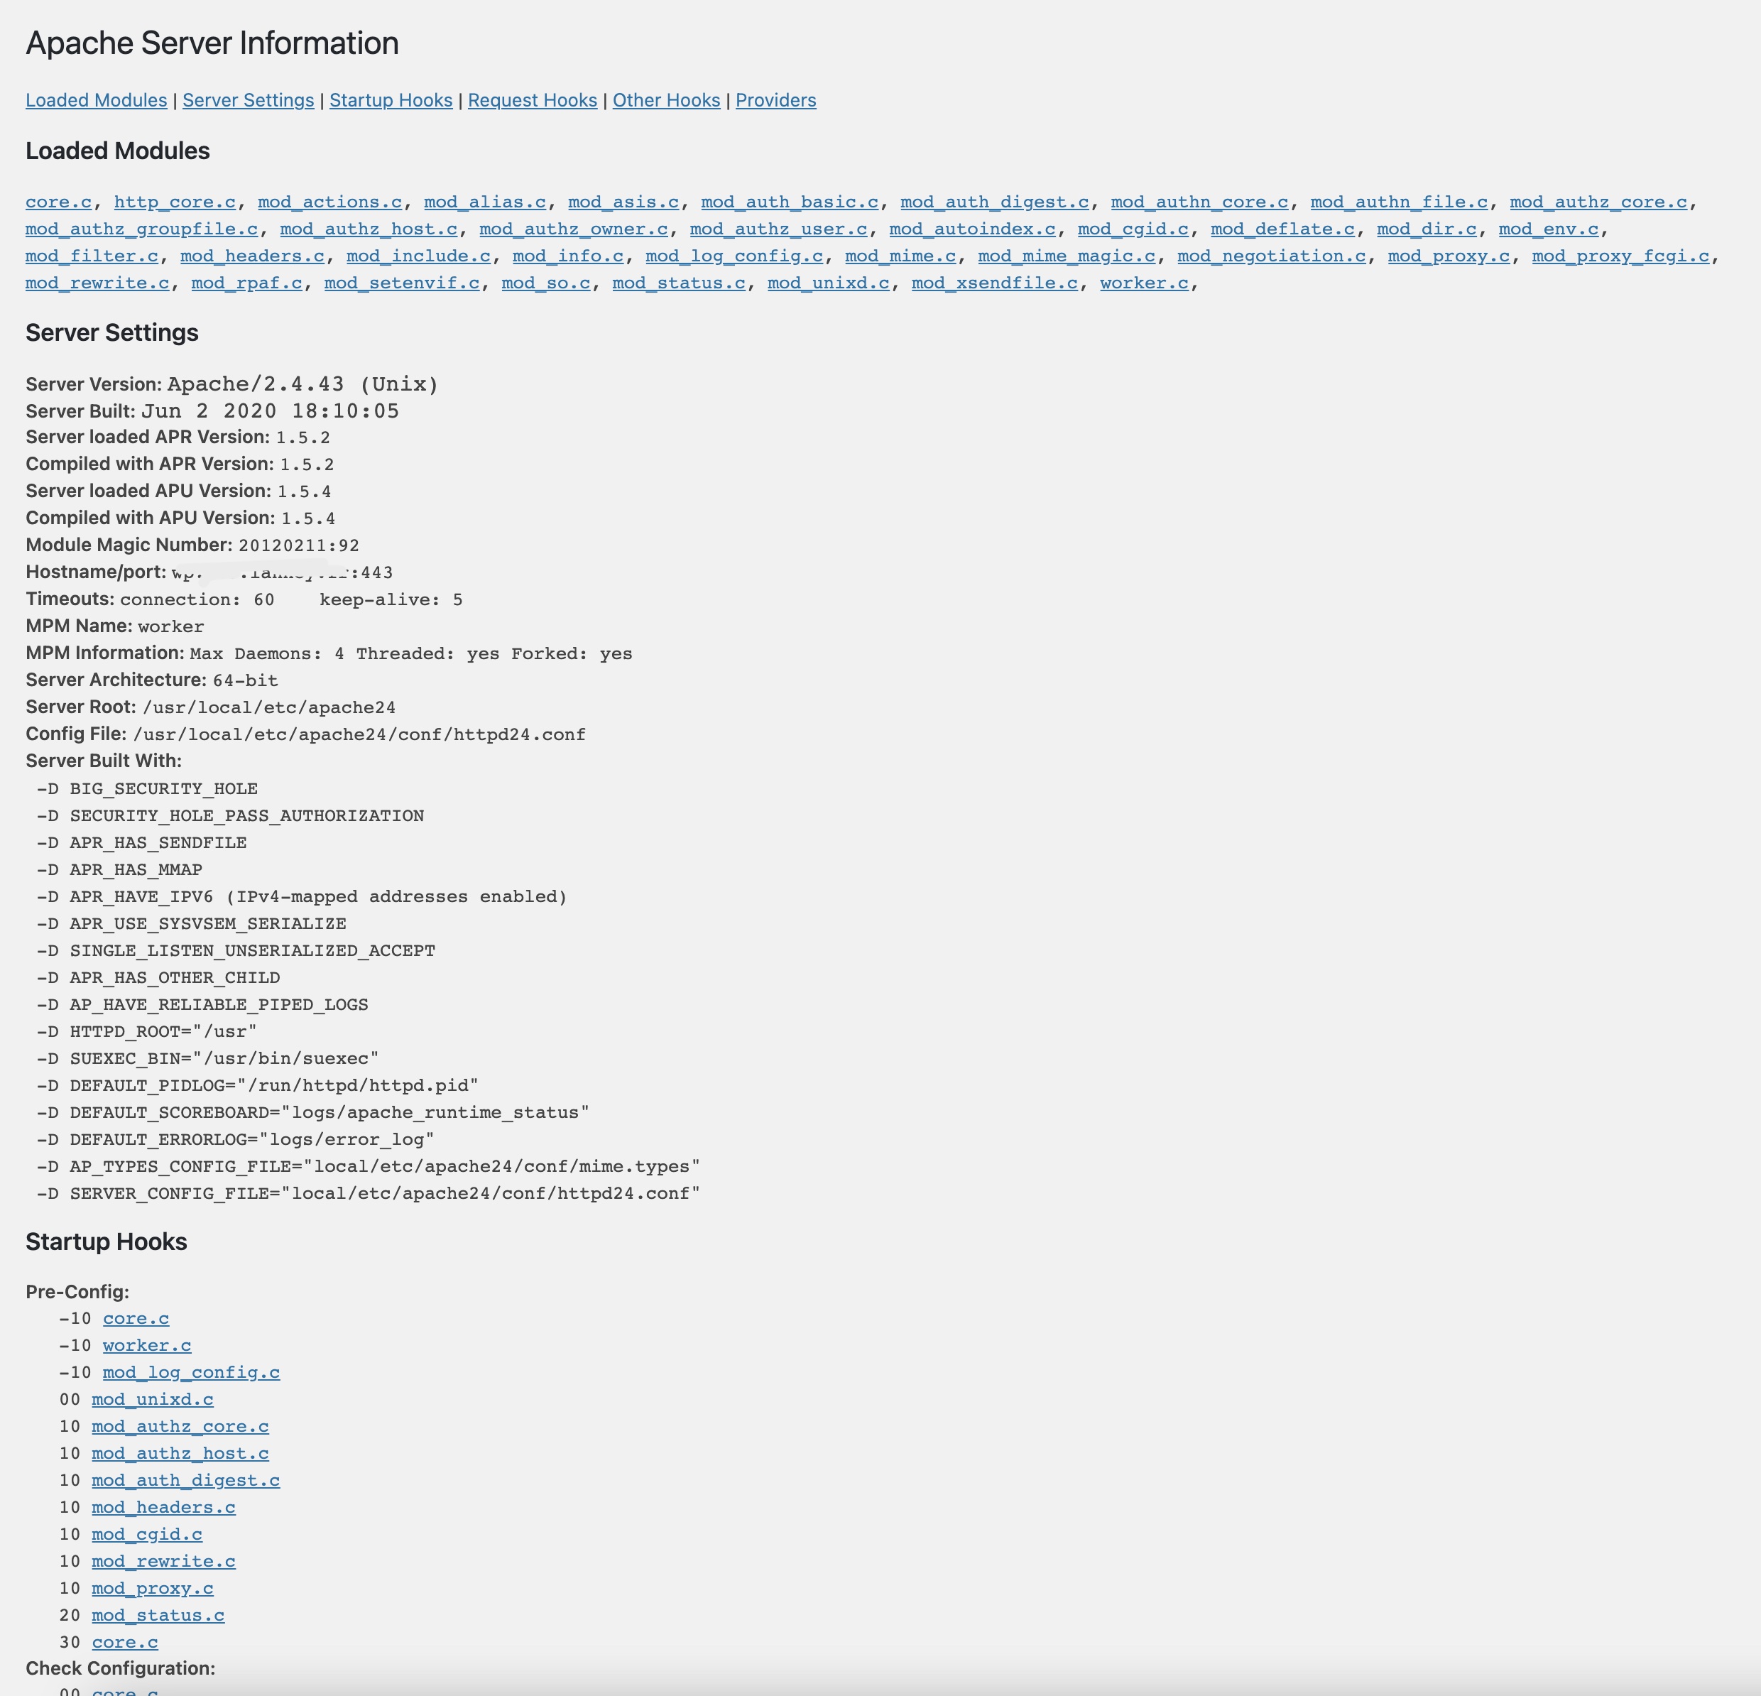Screen dimensions: 1761x1696
Task: Click the worker.c module link
Action: coord(1143,283)
